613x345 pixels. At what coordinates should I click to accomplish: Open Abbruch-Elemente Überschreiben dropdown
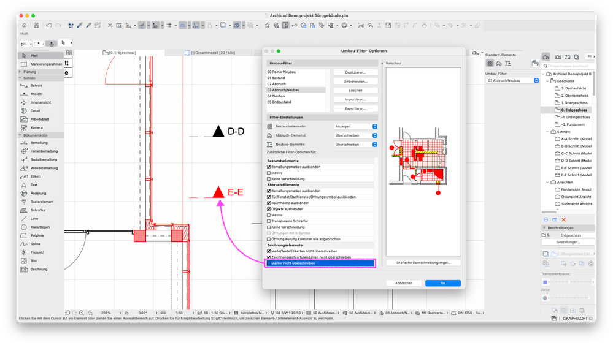tap(355, 135)
